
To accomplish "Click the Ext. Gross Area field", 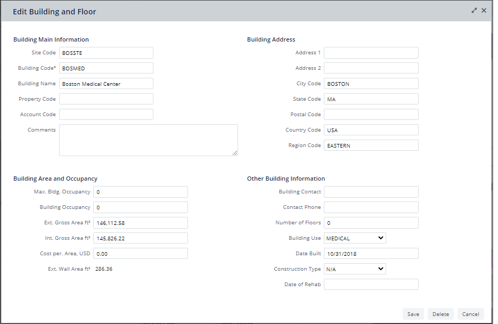I will coord(140,223).
